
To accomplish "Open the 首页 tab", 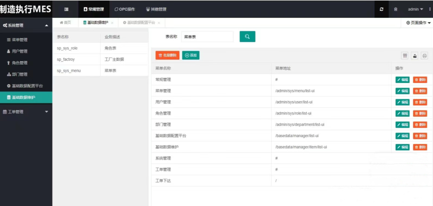I will [x=65, y=23].
